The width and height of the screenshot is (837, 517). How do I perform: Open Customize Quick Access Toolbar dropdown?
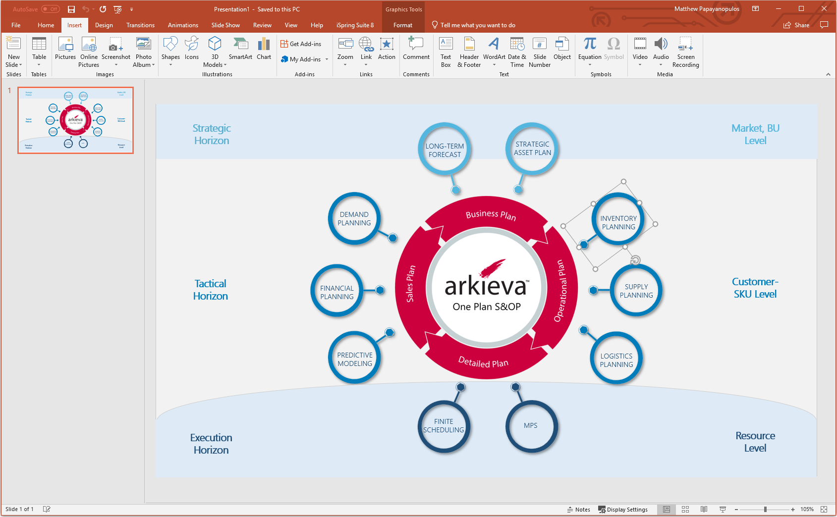pyautogui.click(x=131, y=9)
